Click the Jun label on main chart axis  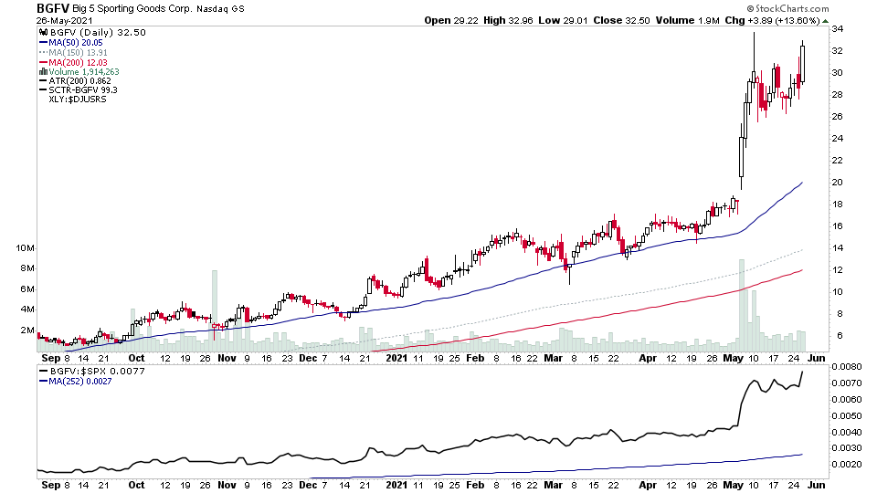[817, 358]
